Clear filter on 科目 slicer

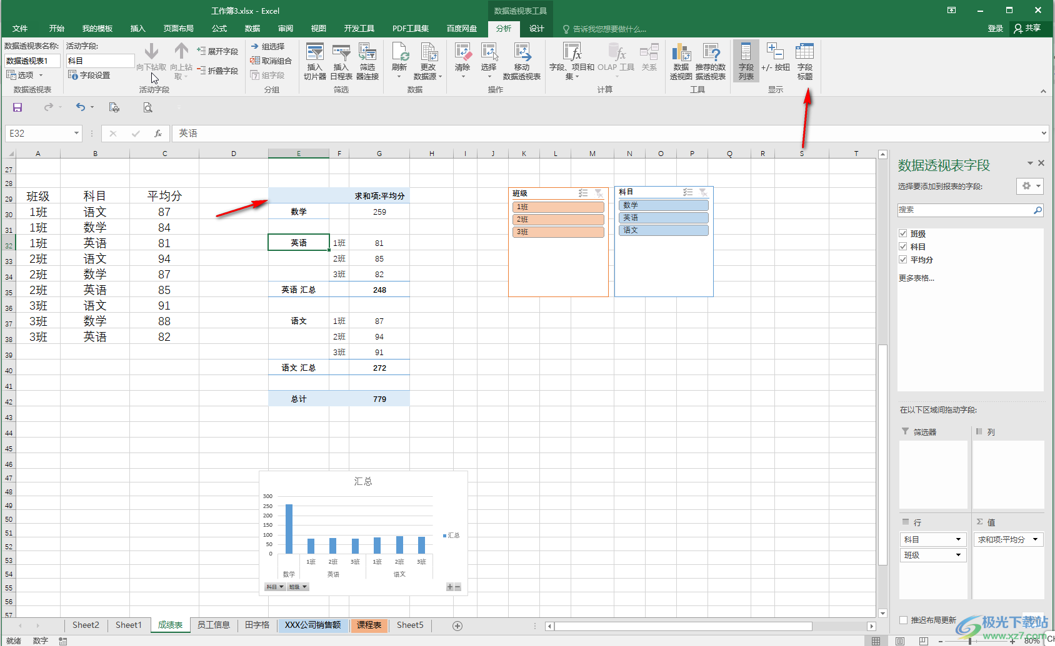[704, 192]
